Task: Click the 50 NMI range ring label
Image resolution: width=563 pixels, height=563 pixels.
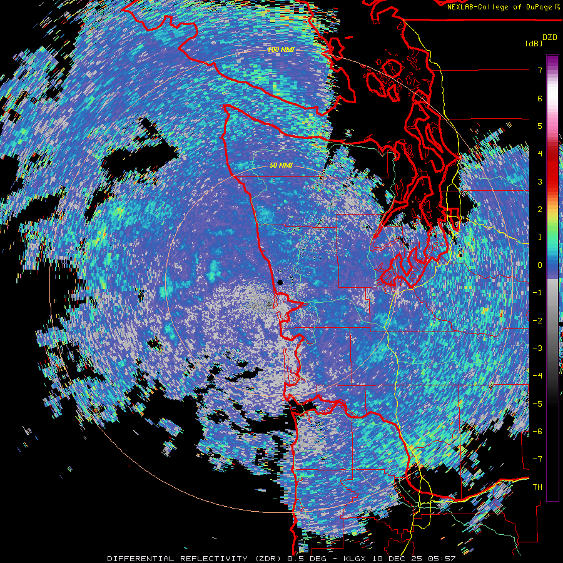Action: click(281, 166)
